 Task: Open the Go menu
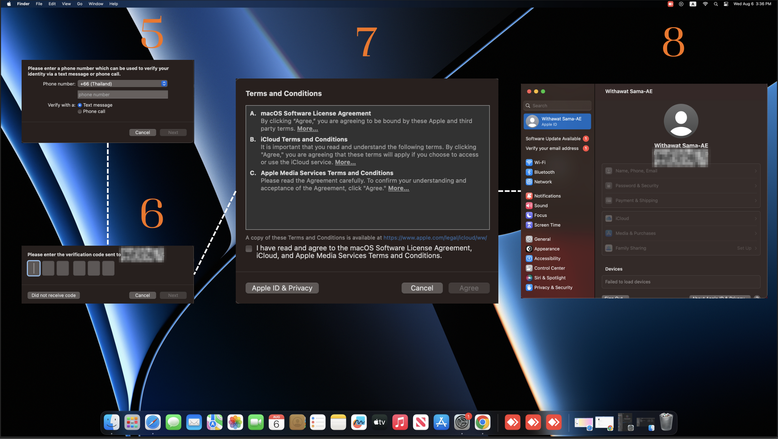pos(80,4)
